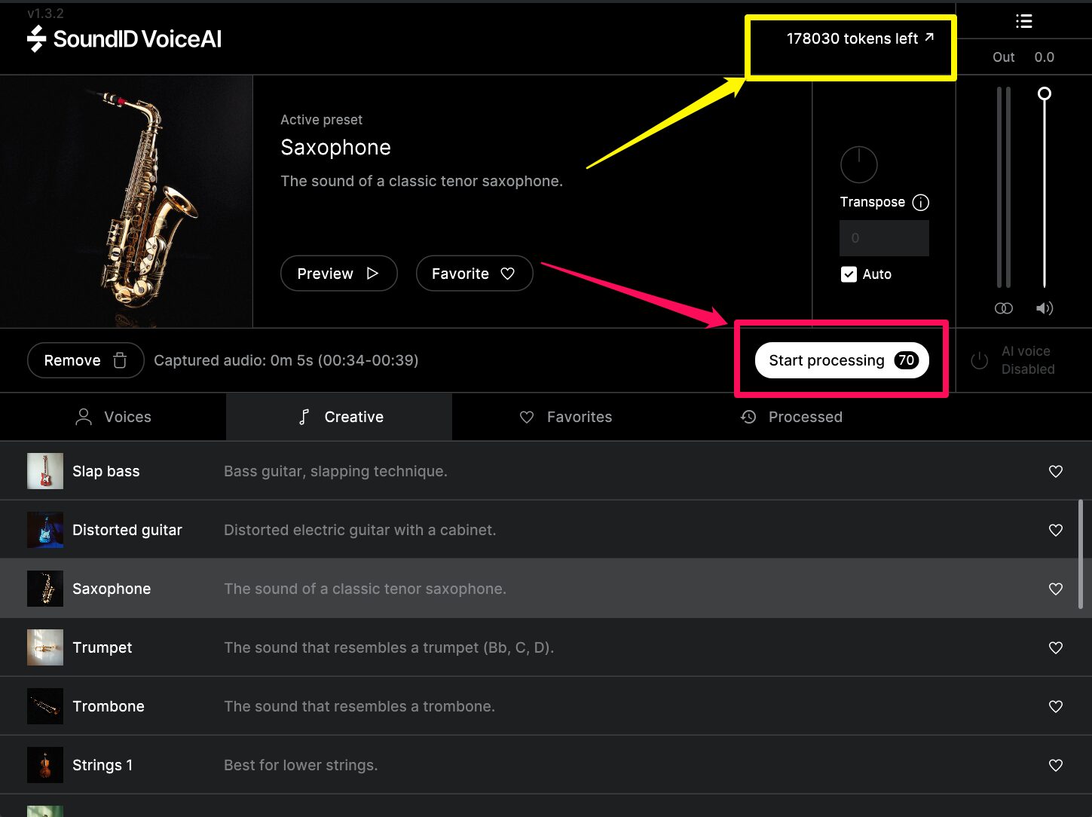The height and width of the screenshot is (817, 1092).
Task: Click the Captured audio duration text
Action: [x=286, y=360]
